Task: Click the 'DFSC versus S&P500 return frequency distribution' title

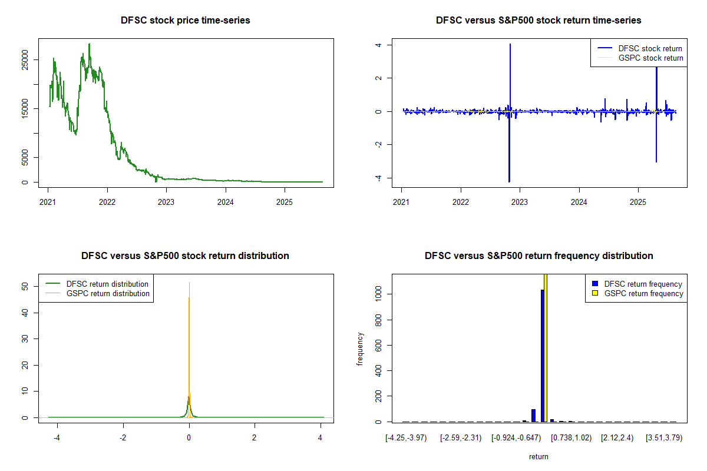Action: (538, 256)
